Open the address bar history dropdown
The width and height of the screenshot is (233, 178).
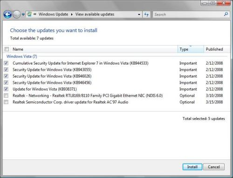[139, 14]
